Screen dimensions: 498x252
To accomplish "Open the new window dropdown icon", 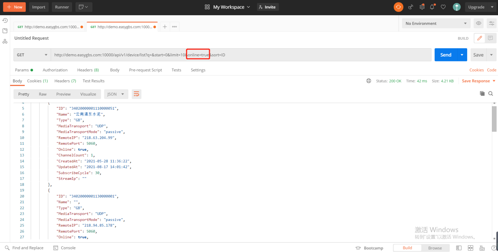I will tap(84, 7).
